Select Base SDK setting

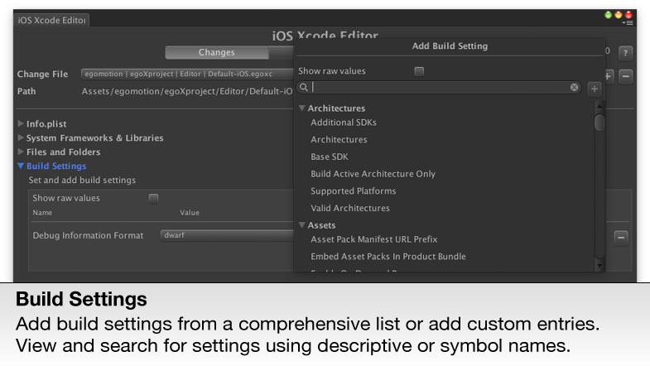(330, 157)
